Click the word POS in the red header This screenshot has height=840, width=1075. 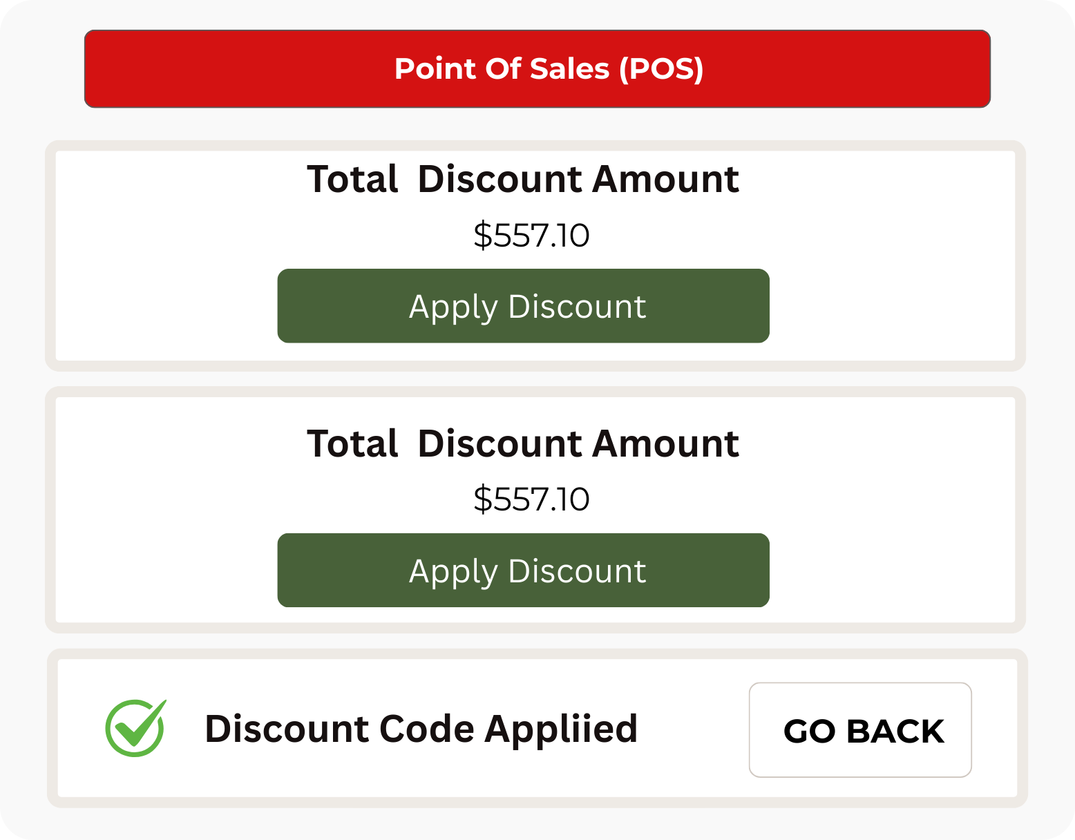[x=661, y=69]
